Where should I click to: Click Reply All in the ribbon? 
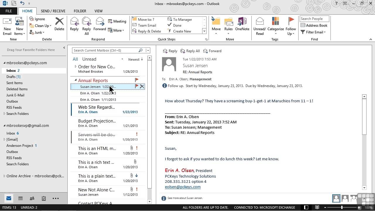(86, 26)
